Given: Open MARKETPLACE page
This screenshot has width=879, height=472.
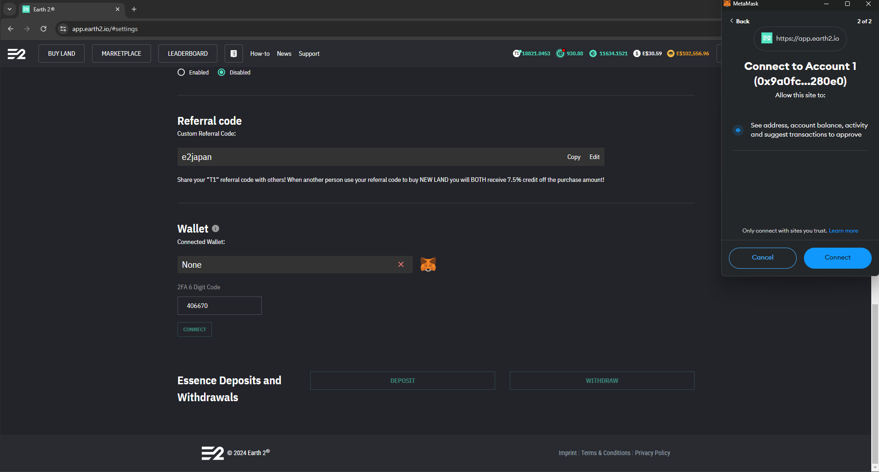Looking at the screenshot, I should 121,53.
